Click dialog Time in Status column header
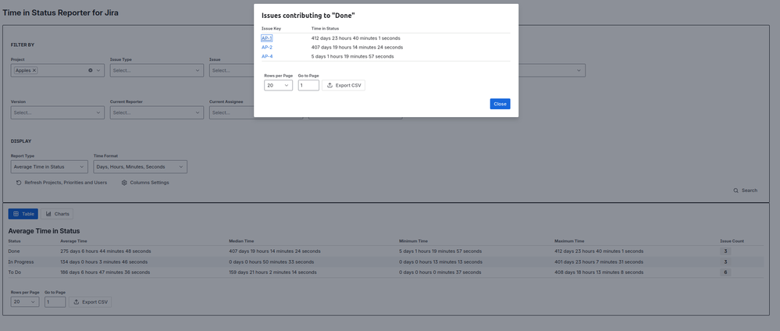This screenshot has height=331, width=780. point(325,29)
